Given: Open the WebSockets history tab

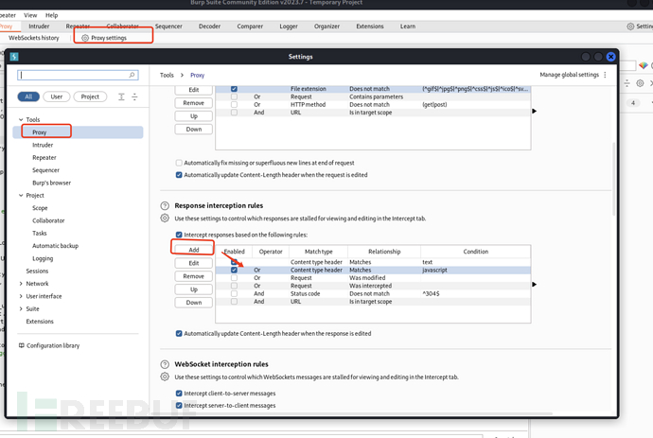Looking at the screenshot, I should pos(33,38).
